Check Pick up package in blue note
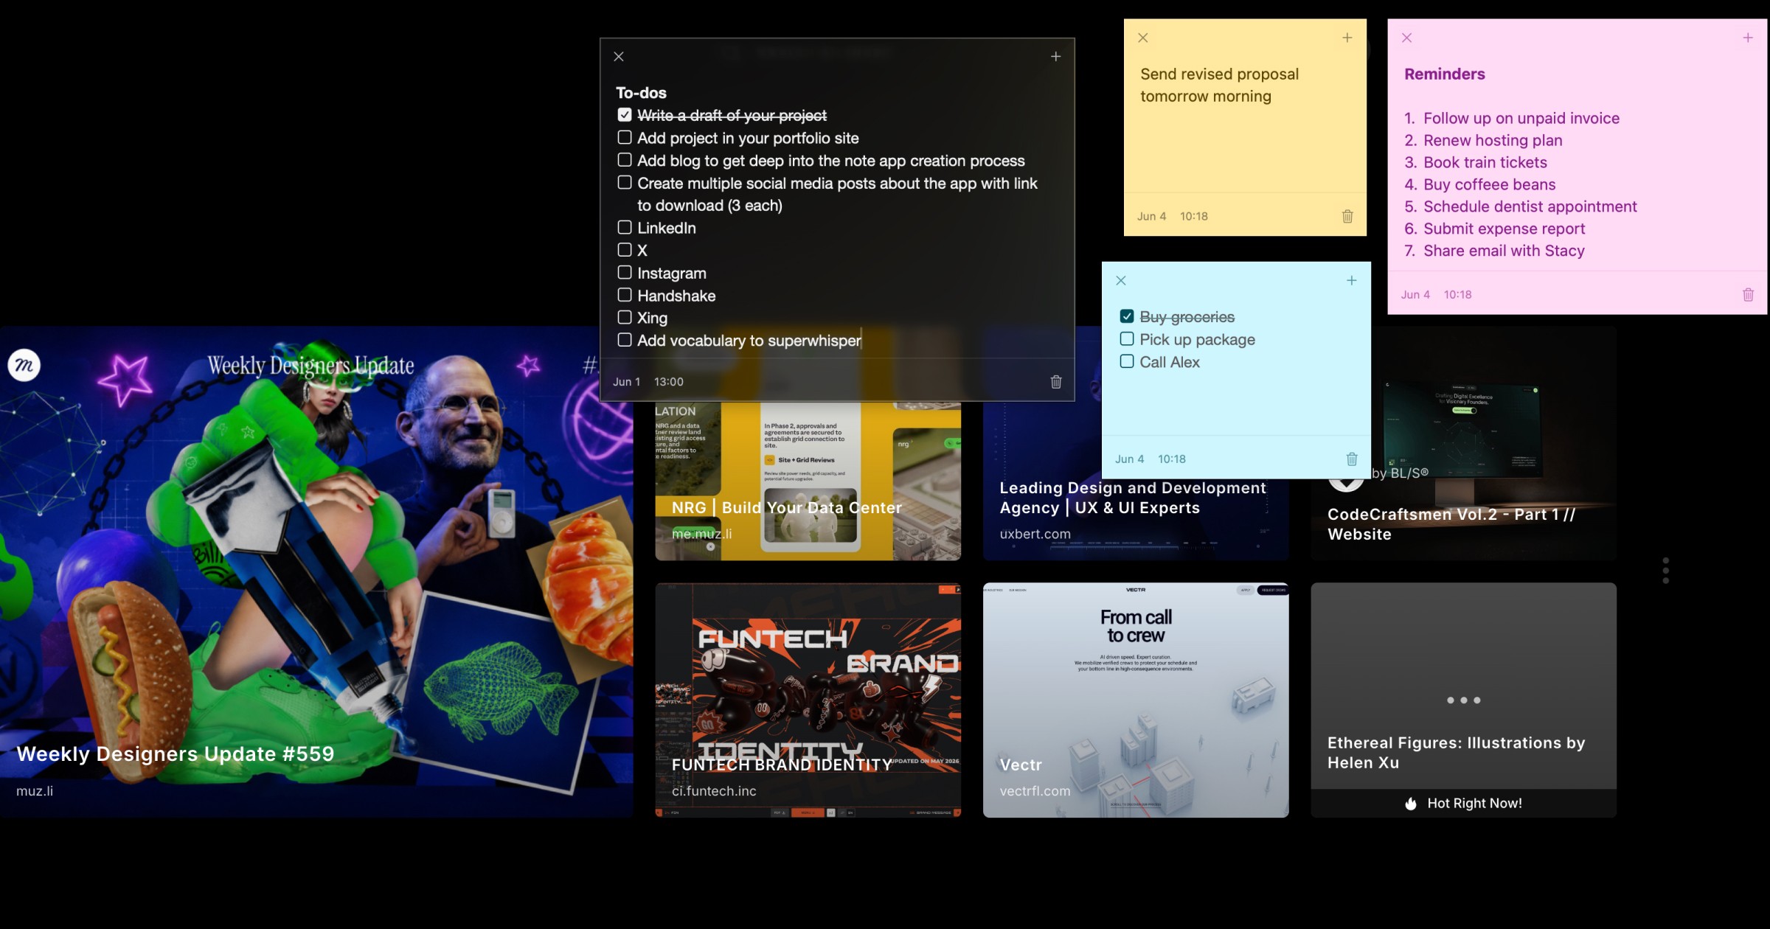 coord(1127,339)
